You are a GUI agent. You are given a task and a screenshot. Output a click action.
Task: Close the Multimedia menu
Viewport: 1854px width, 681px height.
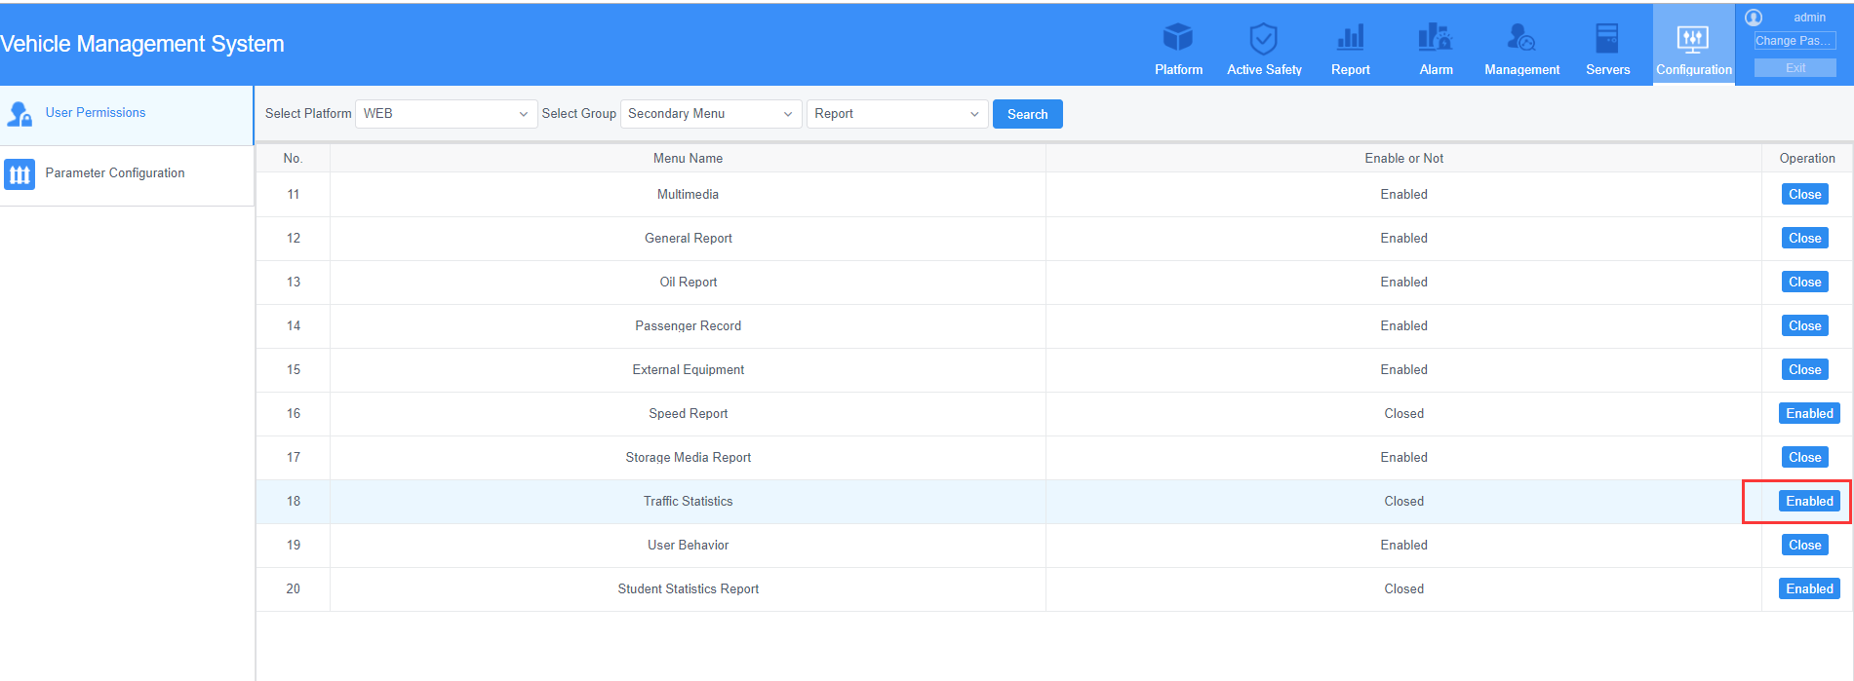pos(1805,195)
